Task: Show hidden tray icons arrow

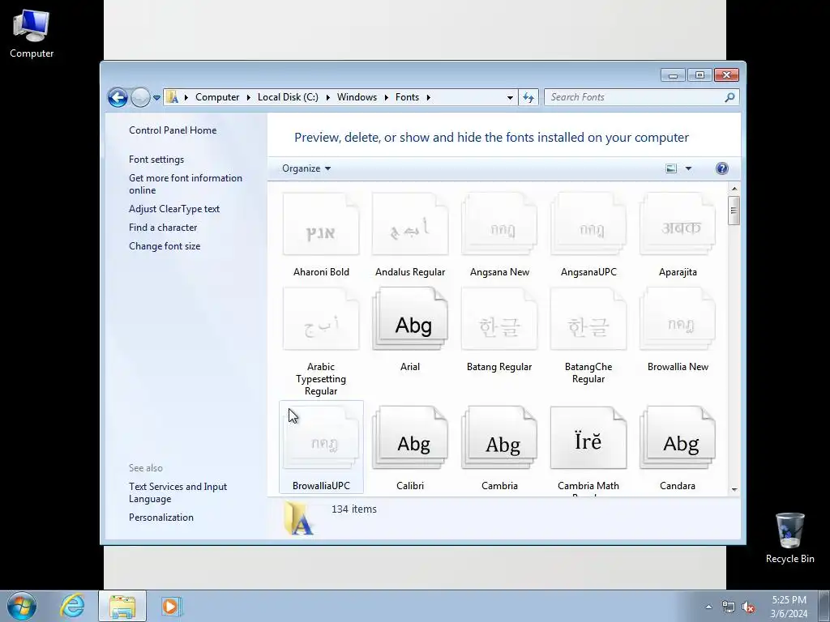Action: tap(708, 607)
